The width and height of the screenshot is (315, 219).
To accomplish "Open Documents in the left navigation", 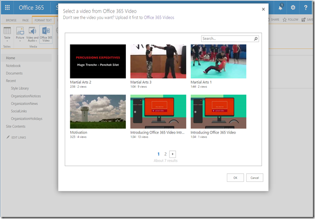I will (x=14, y=73).
